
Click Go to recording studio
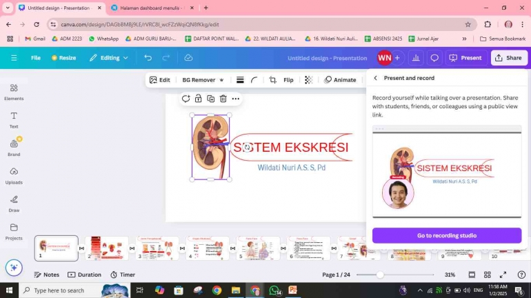[447, 235]
